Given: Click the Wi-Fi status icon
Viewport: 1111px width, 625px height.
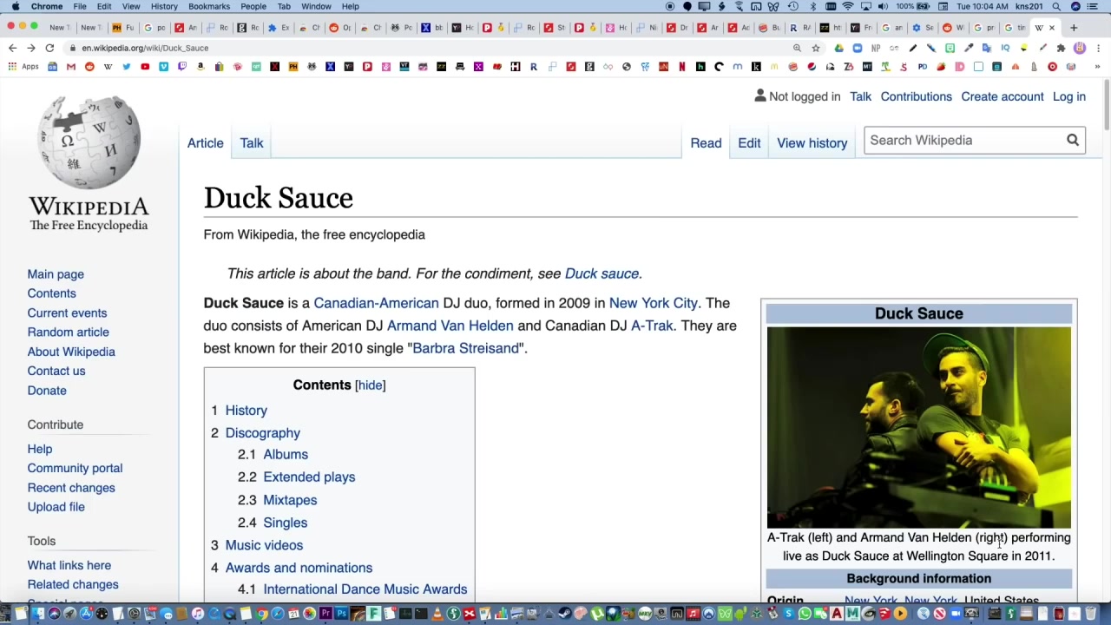Looking at the screenshot, I should (848, 6).
